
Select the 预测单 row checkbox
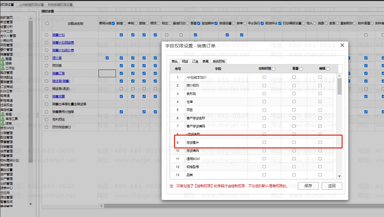tap(47, 65)
